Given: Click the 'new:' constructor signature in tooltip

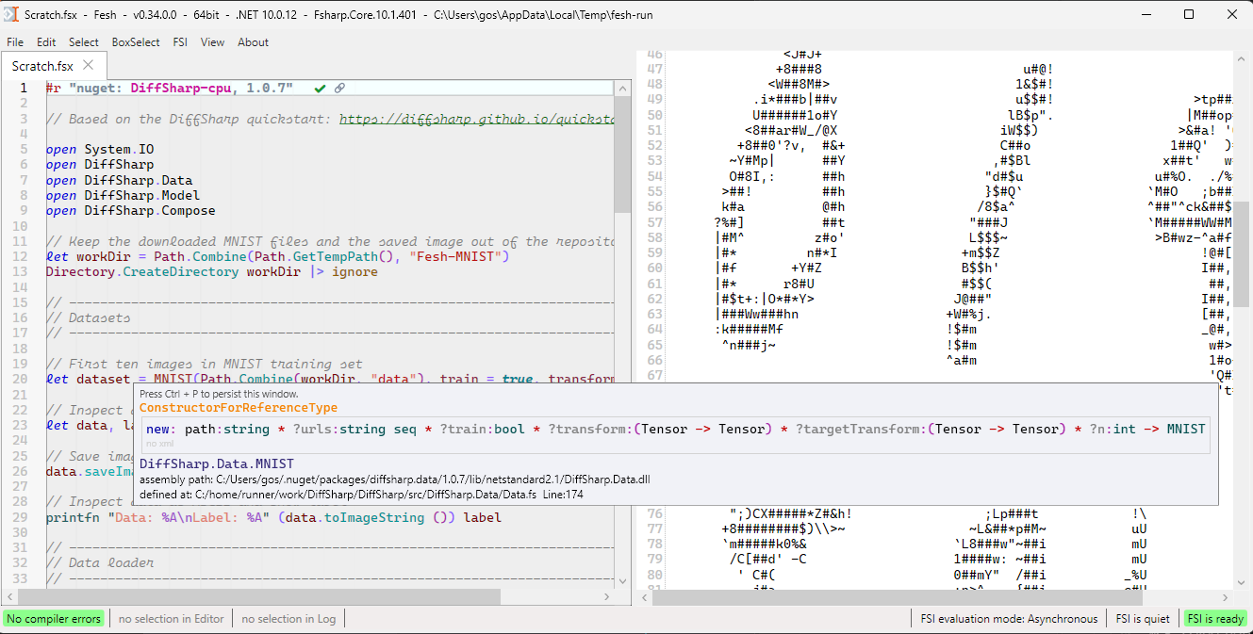Looking at the screenshot, I should 675,429.
